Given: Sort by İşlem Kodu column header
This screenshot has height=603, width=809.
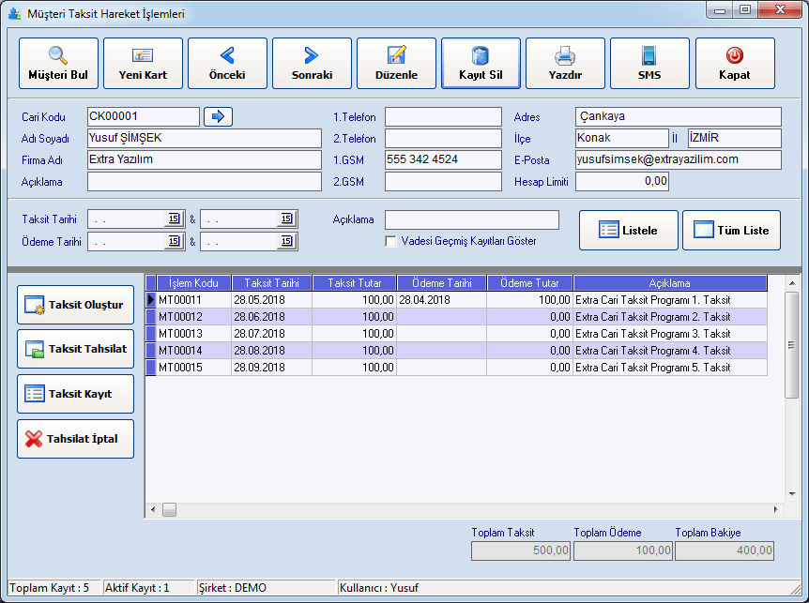Looking at the screenshot, I should (x=193, y=283).
